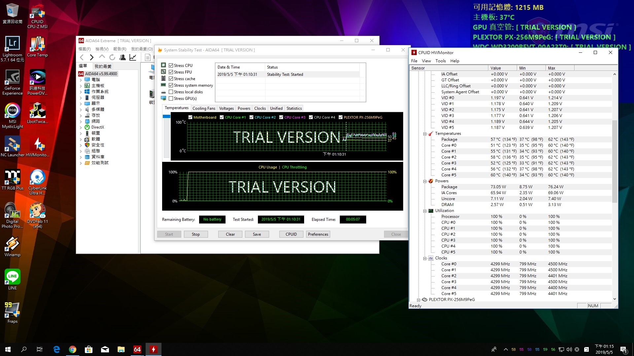
Task: Click AIDA64 toolbar graph icon
Action: point(133,57)
